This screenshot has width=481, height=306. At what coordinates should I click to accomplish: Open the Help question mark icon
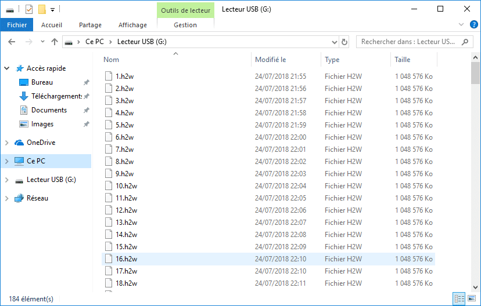(x=473, y=24)
